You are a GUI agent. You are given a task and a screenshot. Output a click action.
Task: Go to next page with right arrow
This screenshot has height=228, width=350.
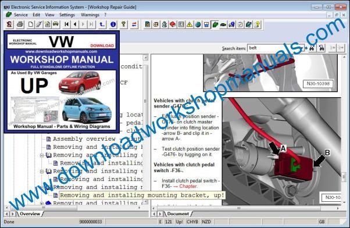click(x=83, y=24)
